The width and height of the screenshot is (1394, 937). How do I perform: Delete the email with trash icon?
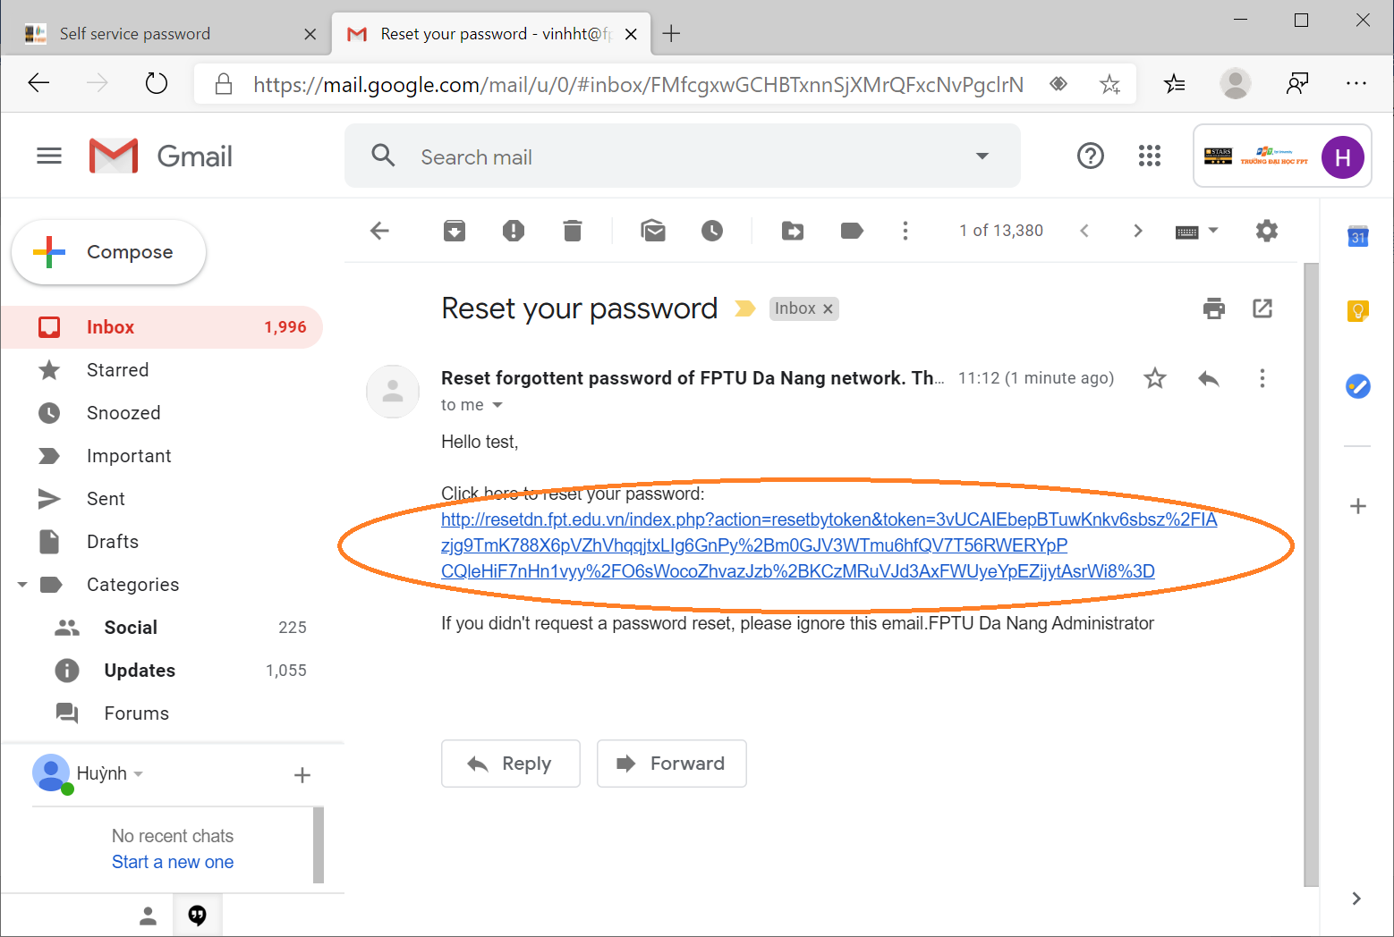pyautogui.click(x=573, y=231)
